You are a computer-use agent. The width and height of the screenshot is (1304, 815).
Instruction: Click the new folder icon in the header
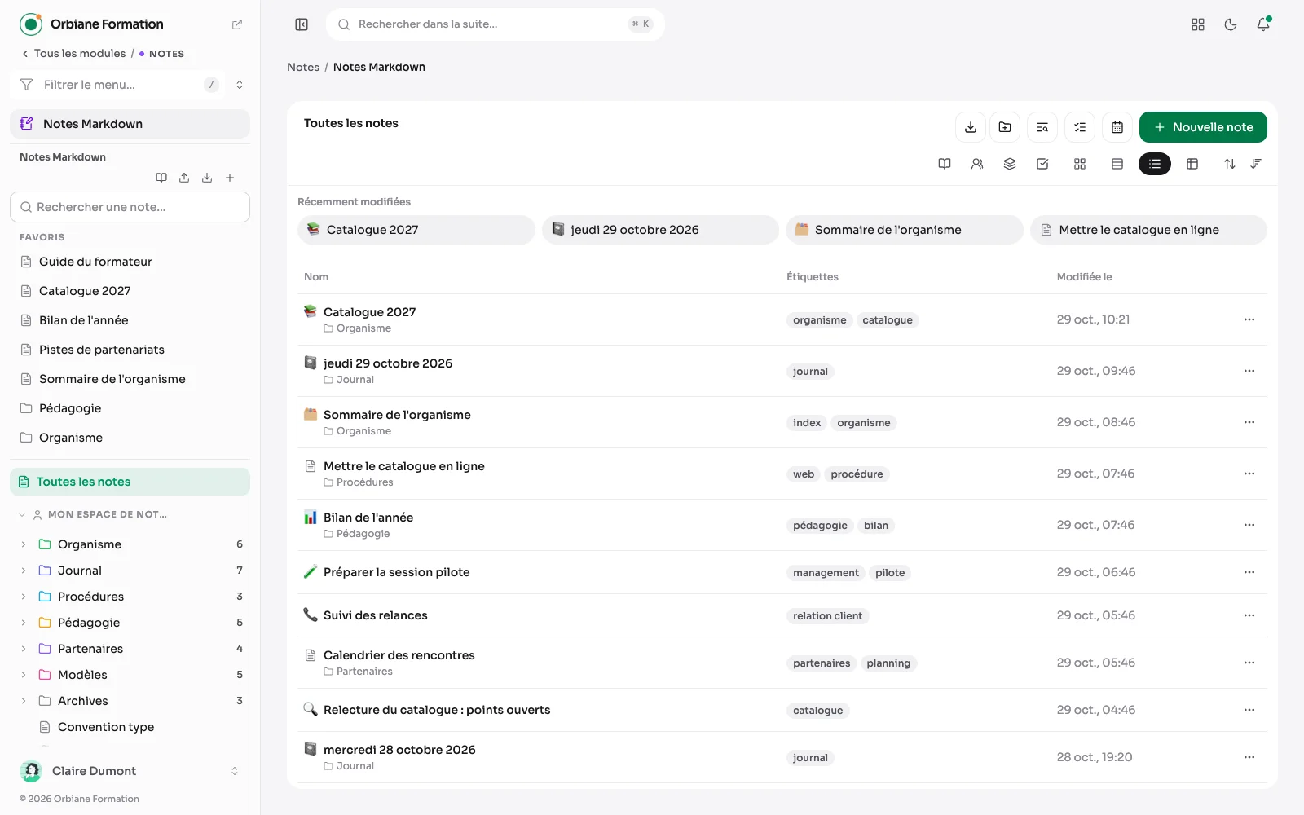[x=1005, y=127]
